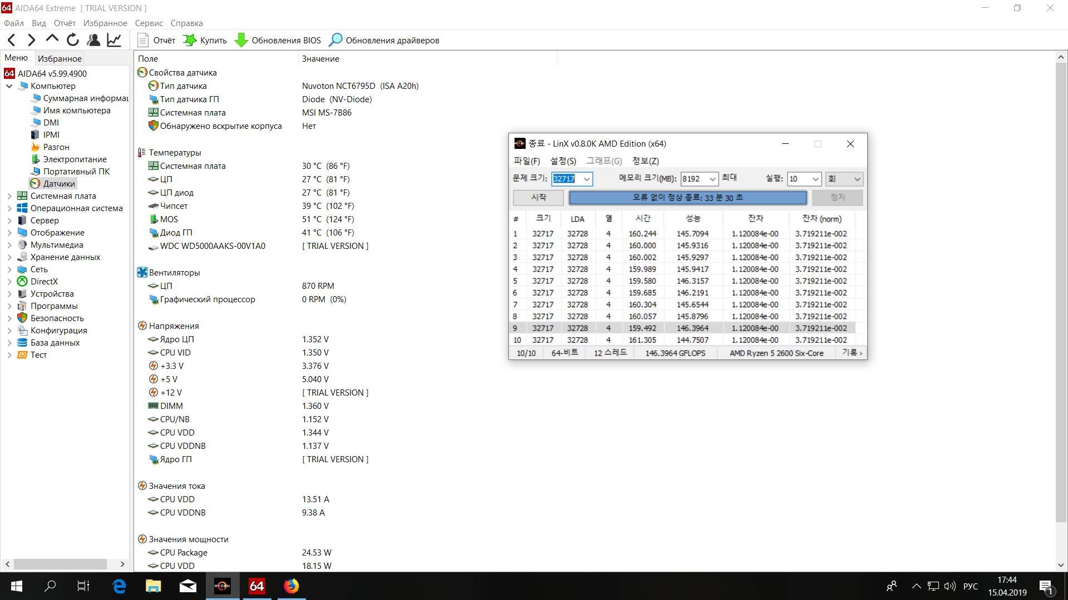The height and width of the screenshot is (600, 1068).
Task: Collapse the Компьютер tree node
Action: coord(9,86)
